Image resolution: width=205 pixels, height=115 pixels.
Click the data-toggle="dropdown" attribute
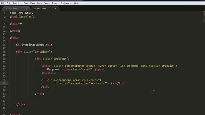tap(158, 66)
